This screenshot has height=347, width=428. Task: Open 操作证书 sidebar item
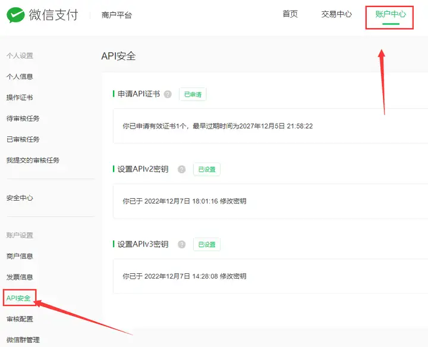click(20, 98)
